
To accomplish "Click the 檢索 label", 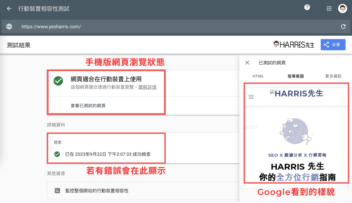I will (57, 142).
